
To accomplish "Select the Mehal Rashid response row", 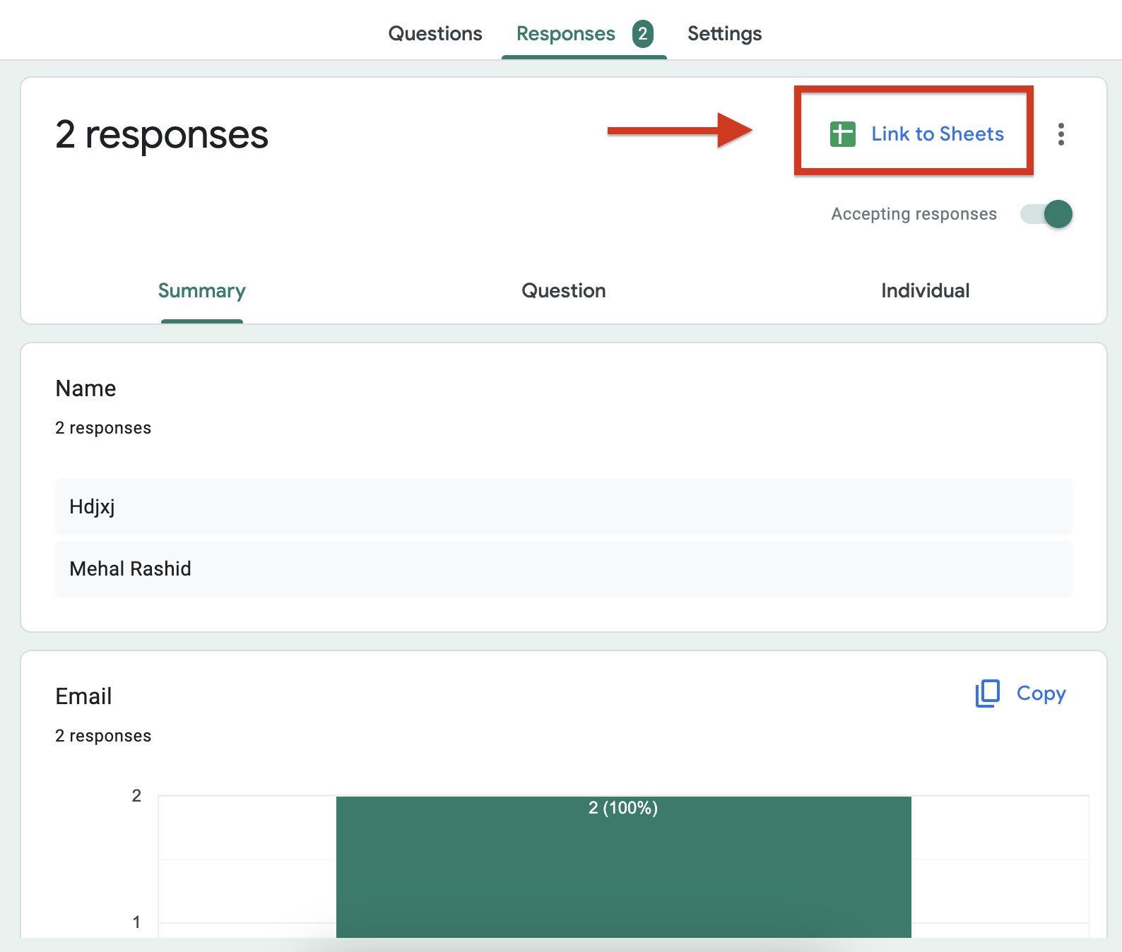I will pos(563,569).
